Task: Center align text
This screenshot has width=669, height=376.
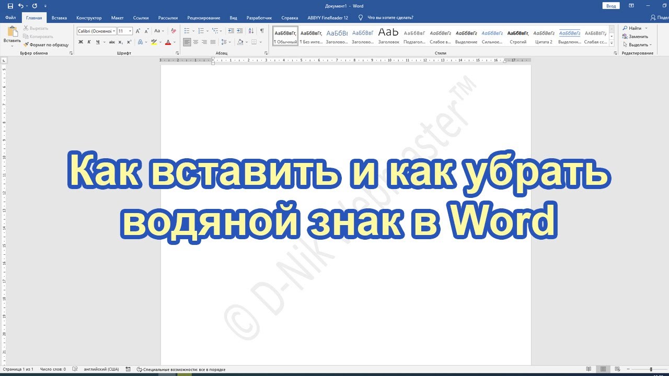Action: click(x=195, y=42)
